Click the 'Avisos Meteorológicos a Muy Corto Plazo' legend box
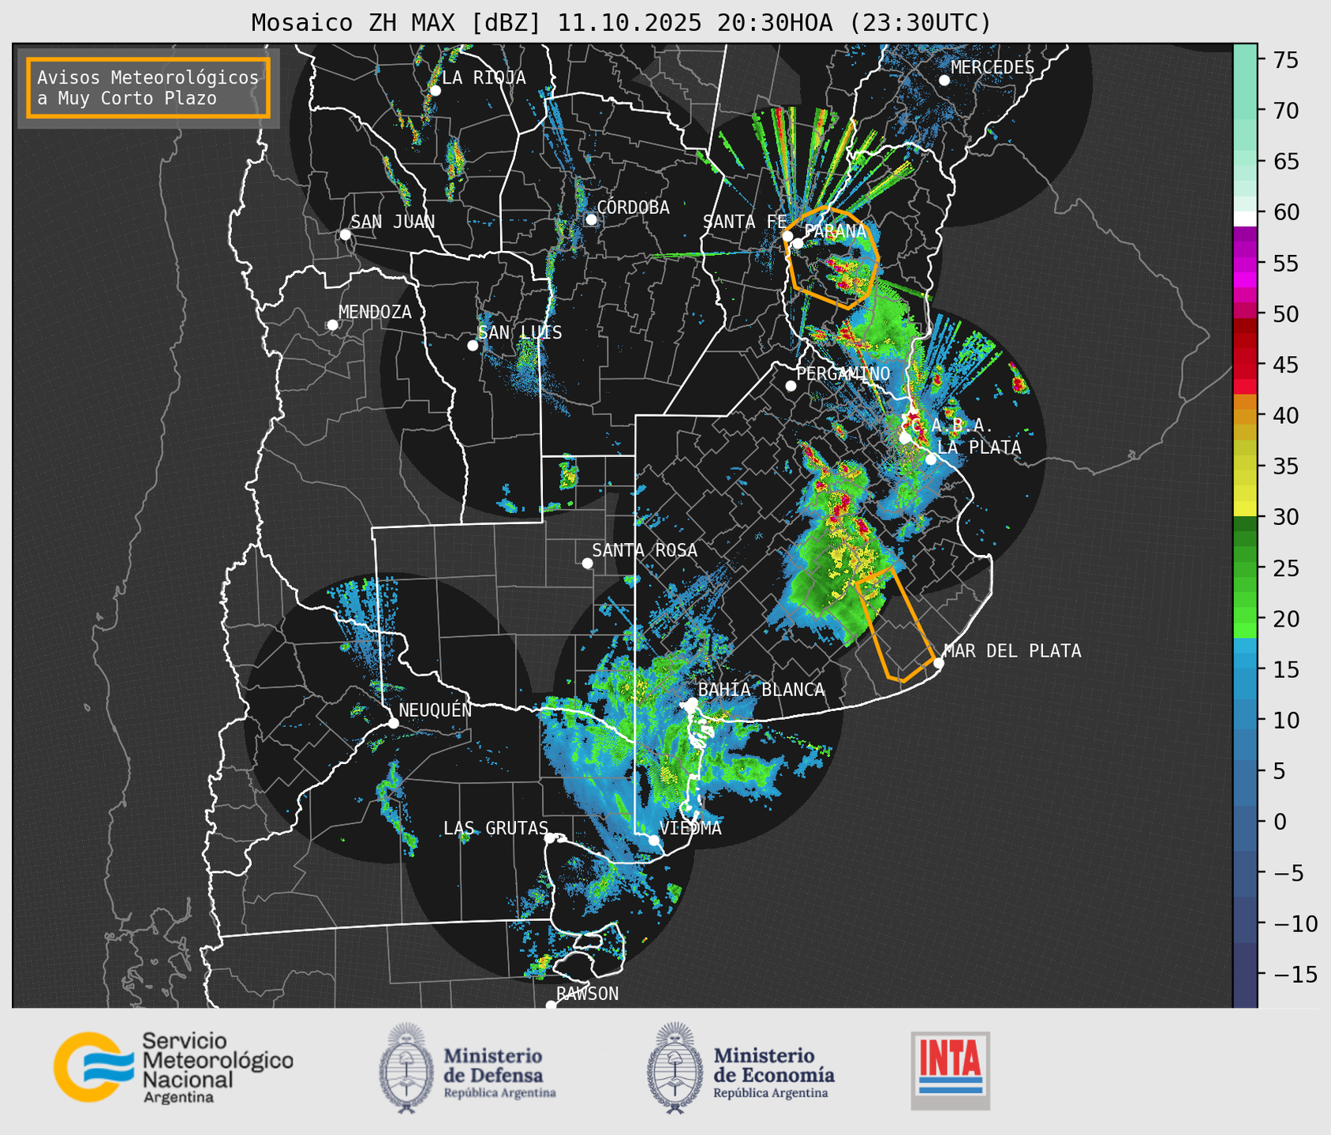 click(x=148, y=88)
